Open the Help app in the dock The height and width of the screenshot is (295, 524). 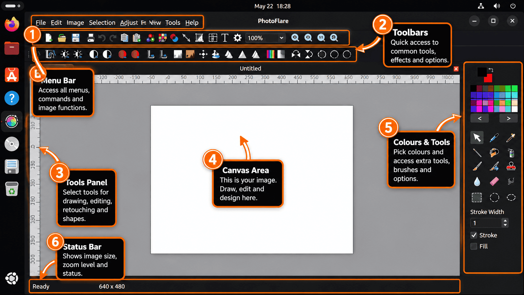point(12,98)
